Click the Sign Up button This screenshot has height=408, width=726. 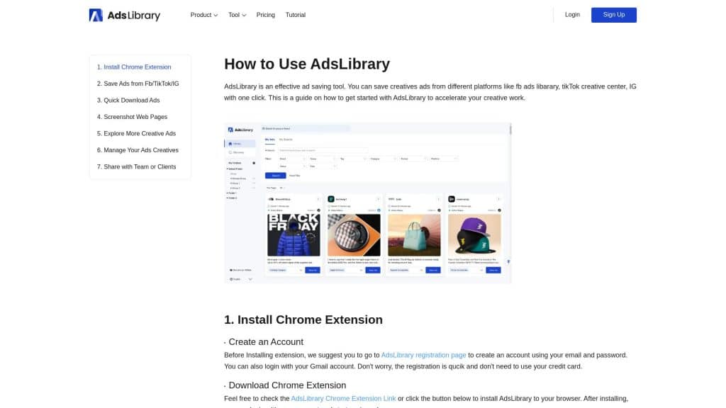613,15
